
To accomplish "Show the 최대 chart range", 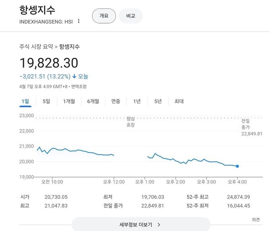I will click(x=179, y=101).
